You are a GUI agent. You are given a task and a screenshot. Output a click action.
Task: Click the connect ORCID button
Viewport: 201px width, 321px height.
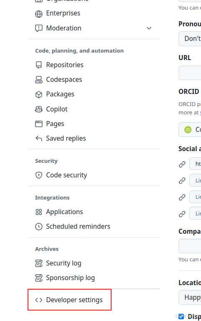(190, 129)
